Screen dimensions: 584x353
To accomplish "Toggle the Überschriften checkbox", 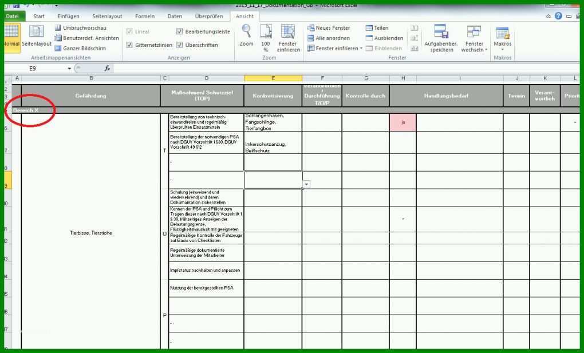I will coord(180,45).
